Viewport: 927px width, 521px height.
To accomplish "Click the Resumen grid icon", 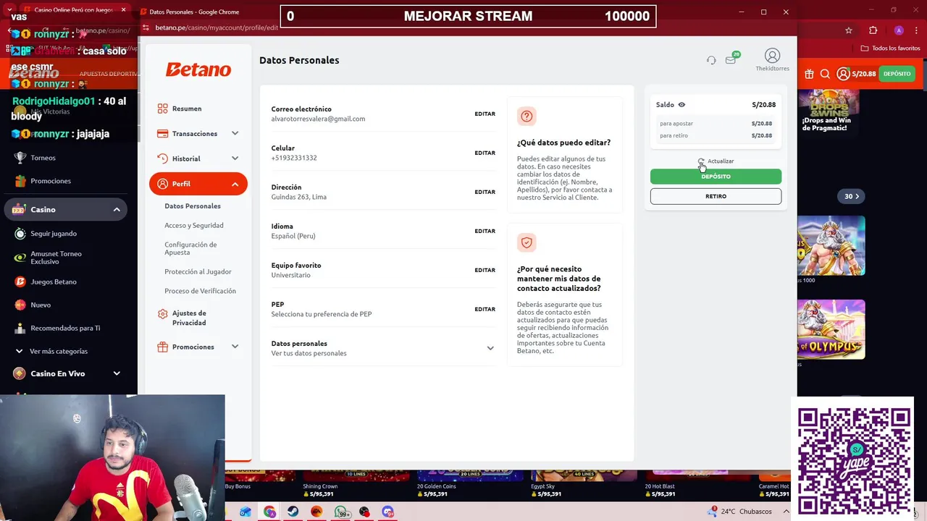I will tap(162, 109).
